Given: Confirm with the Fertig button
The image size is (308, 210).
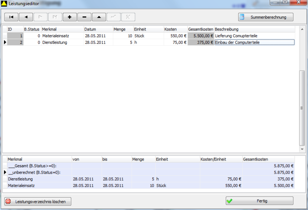Looking at the screenshot, I should 259,201.
